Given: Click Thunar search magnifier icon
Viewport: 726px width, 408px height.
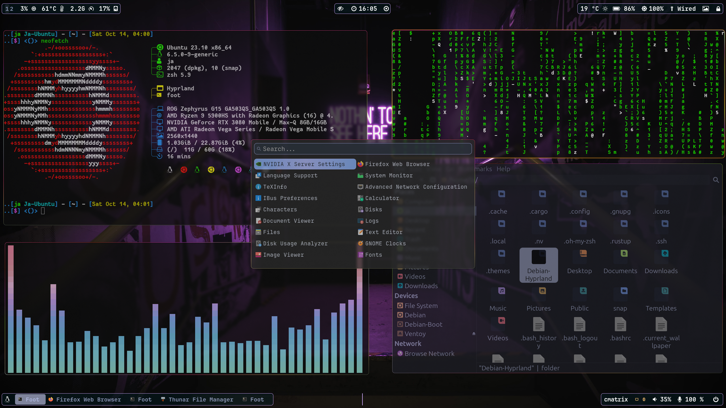Looking at the screenshot, I should pyautogui.click(x=716, y=180).
